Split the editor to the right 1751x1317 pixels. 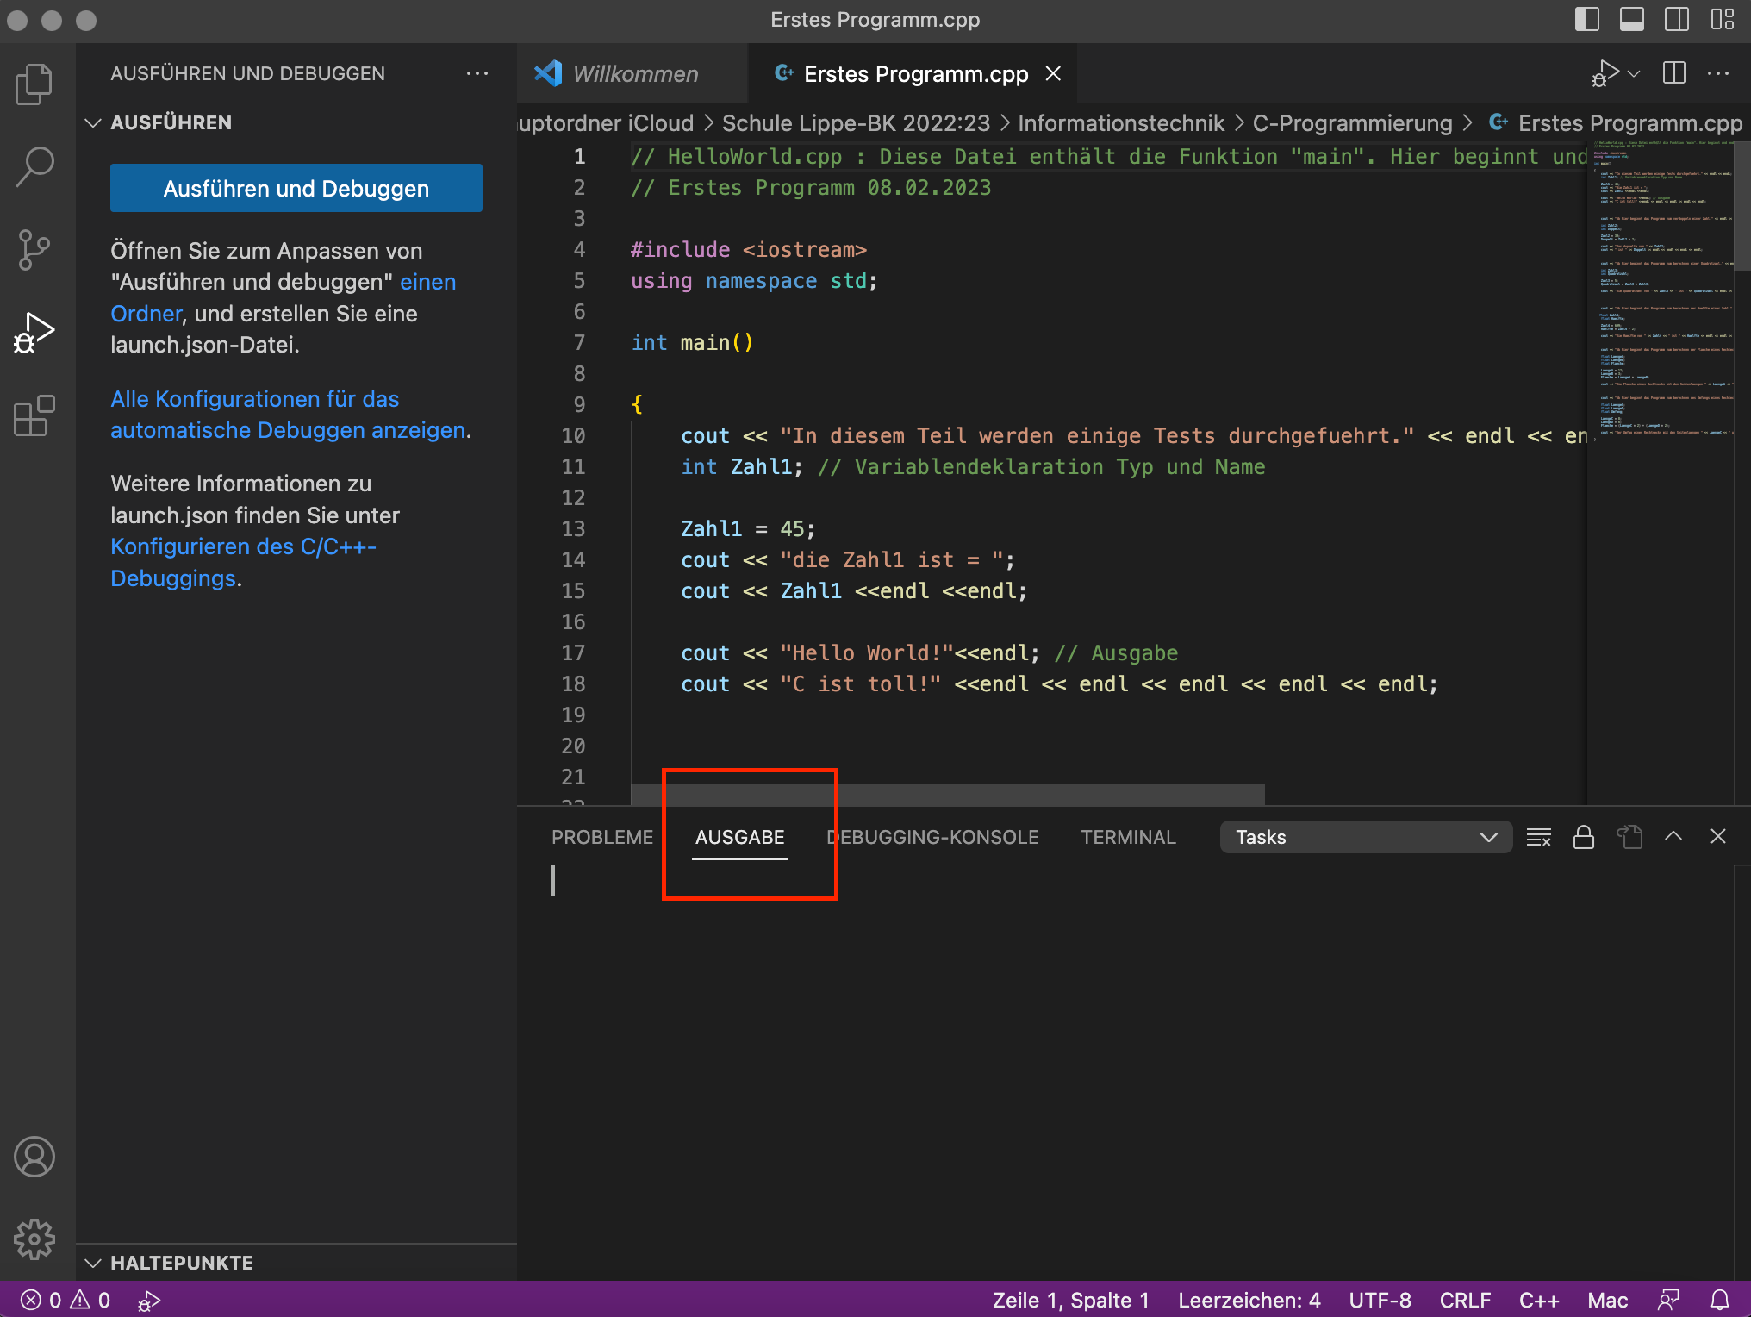(x=1673, y=73)
